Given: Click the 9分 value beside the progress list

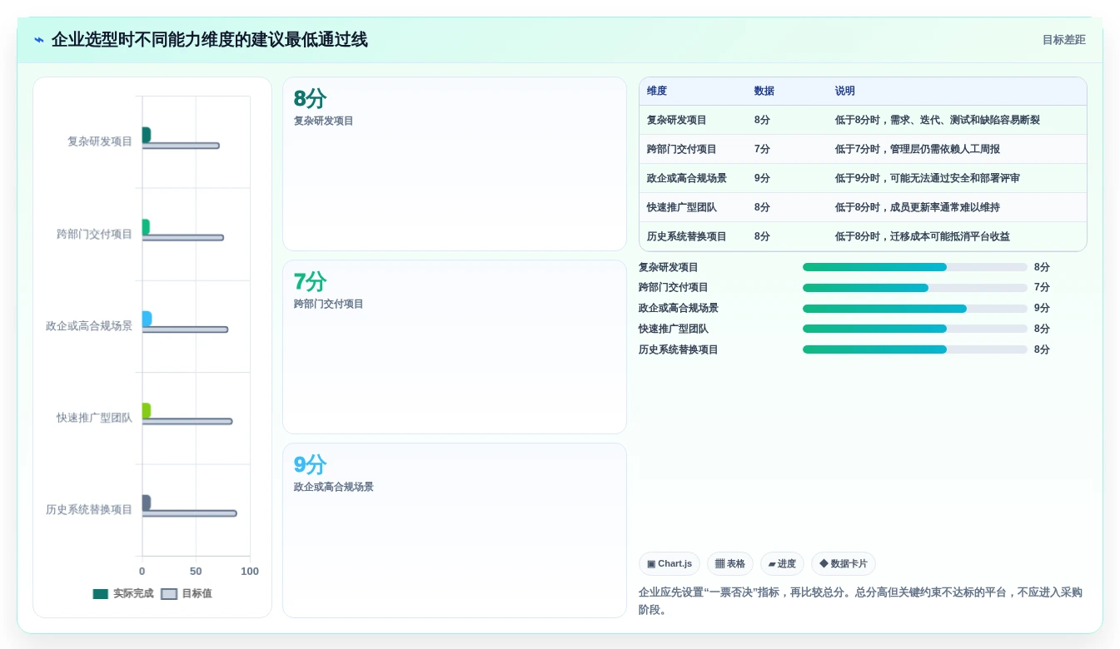Looking at the screenshot, I should 1042,309.
